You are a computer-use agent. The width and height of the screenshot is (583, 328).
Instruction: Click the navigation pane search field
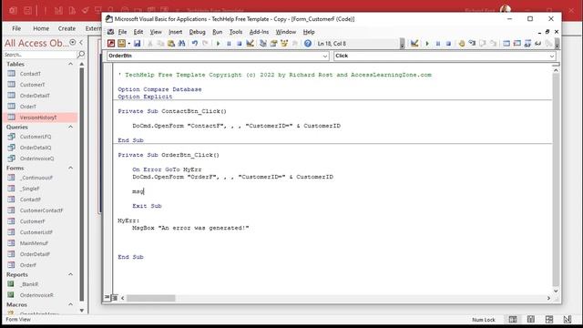(39, 55)
